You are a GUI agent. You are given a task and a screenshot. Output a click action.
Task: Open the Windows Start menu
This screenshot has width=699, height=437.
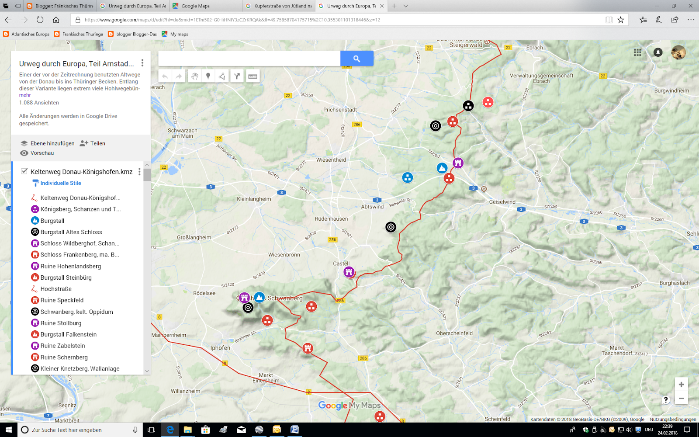9,430
